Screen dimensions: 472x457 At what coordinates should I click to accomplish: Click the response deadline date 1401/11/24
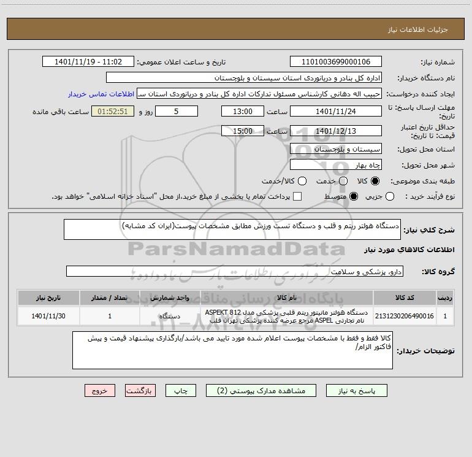coord(336,111)
